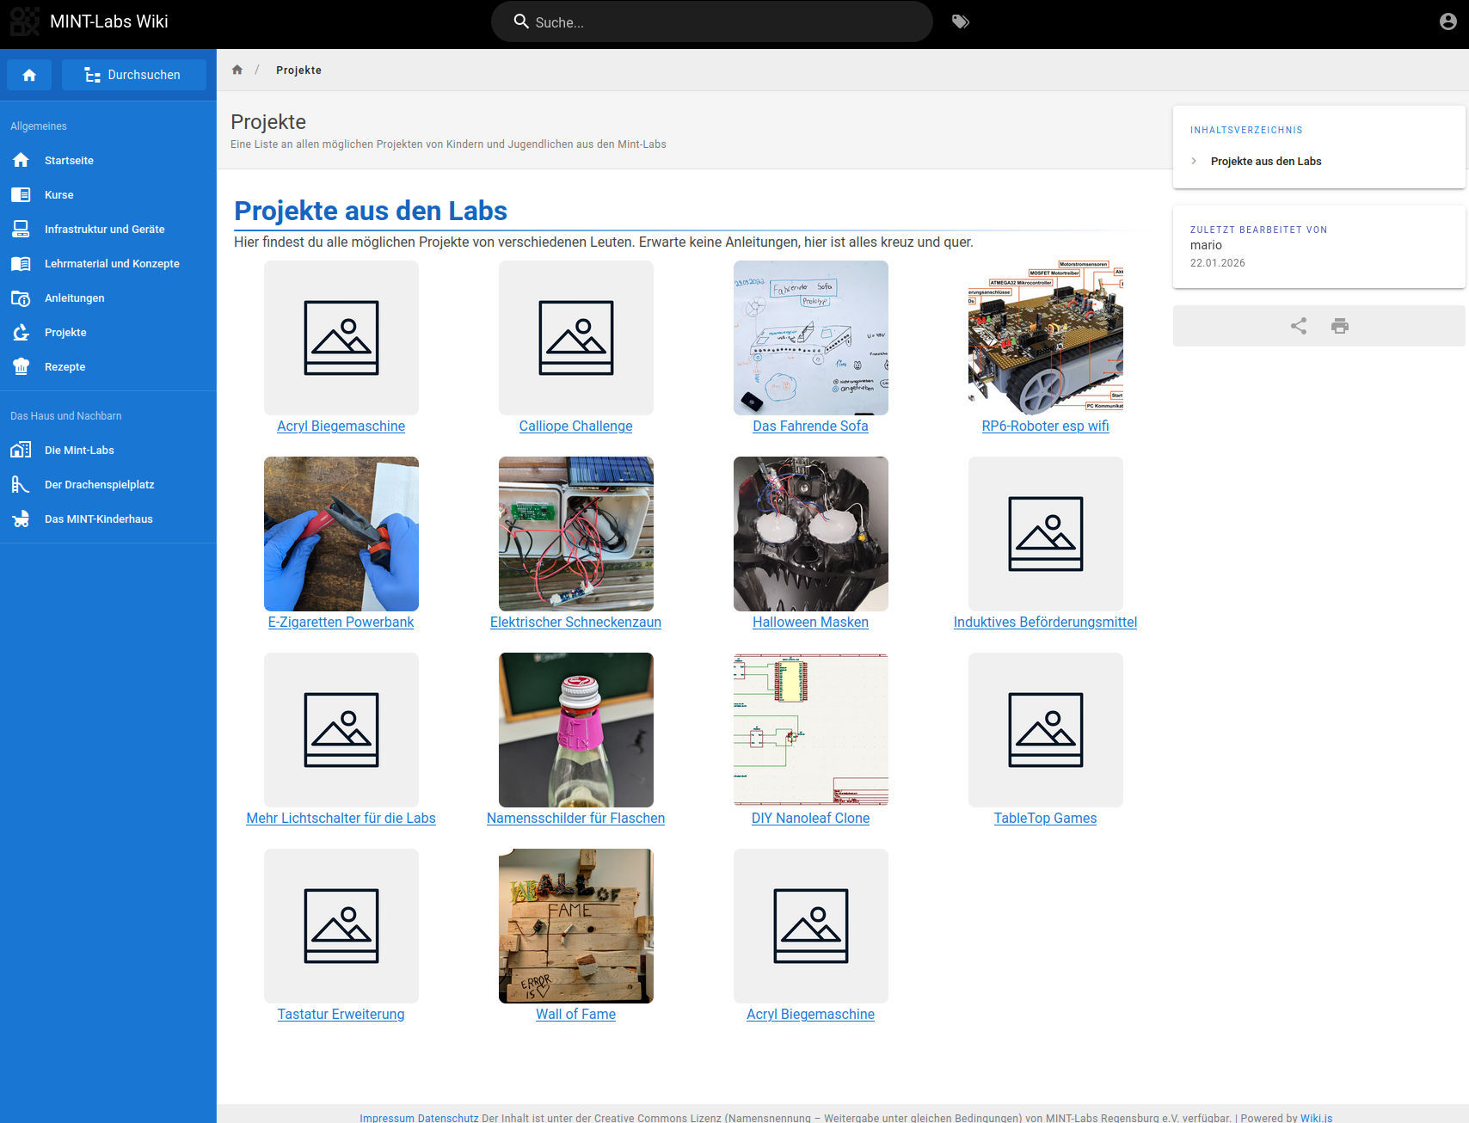Open the RP6-Roboter robot picture

(1045, 338)
